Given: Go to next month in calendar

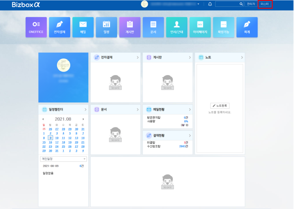Looking at the screenshot, I should click(x=83, y=119).
